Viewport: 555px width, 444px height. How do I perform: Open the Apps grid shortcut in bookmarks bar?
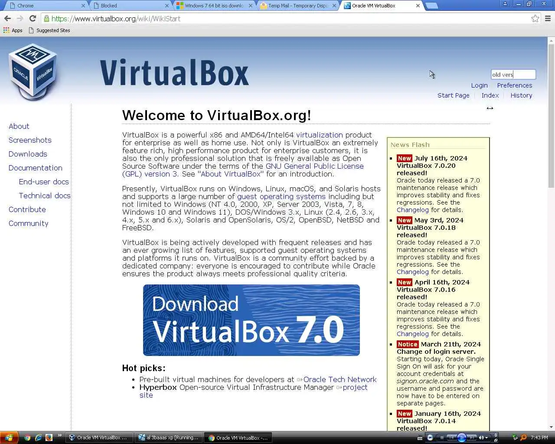click(13, 30)
